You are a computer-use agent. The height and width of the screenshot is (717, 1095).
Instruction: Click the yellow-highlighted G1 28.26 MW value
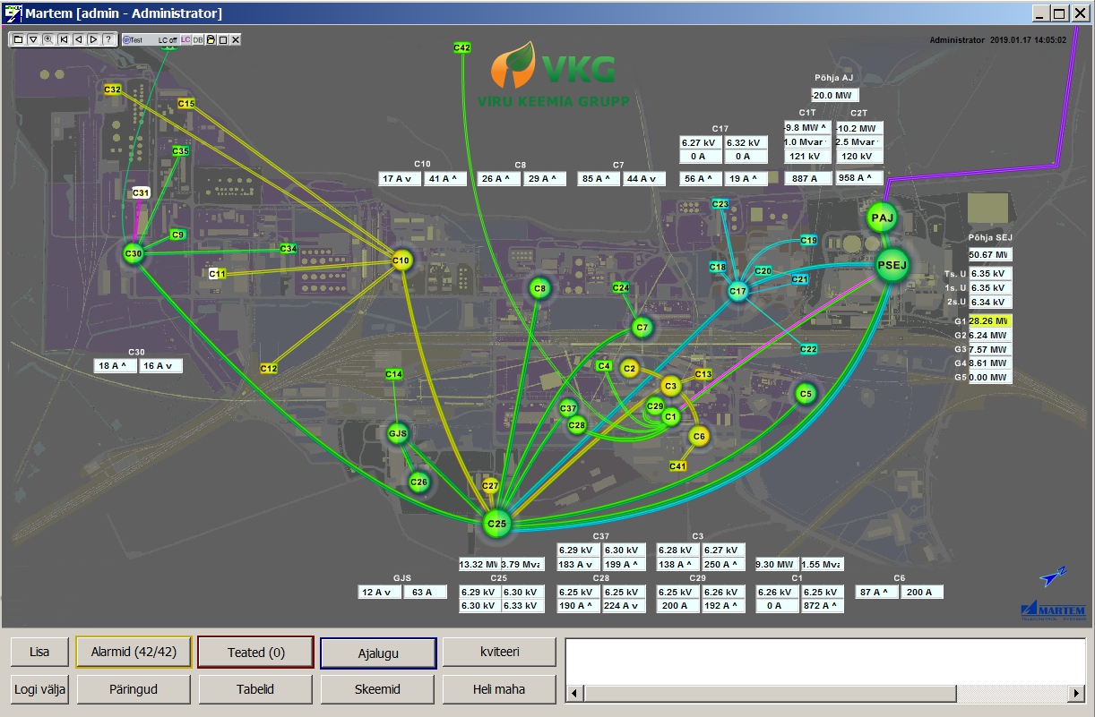(x=989, y=320)
